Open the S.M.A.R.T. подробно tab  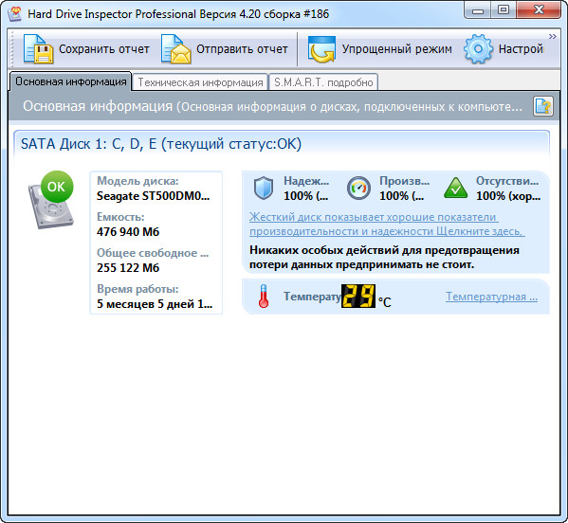323,82
